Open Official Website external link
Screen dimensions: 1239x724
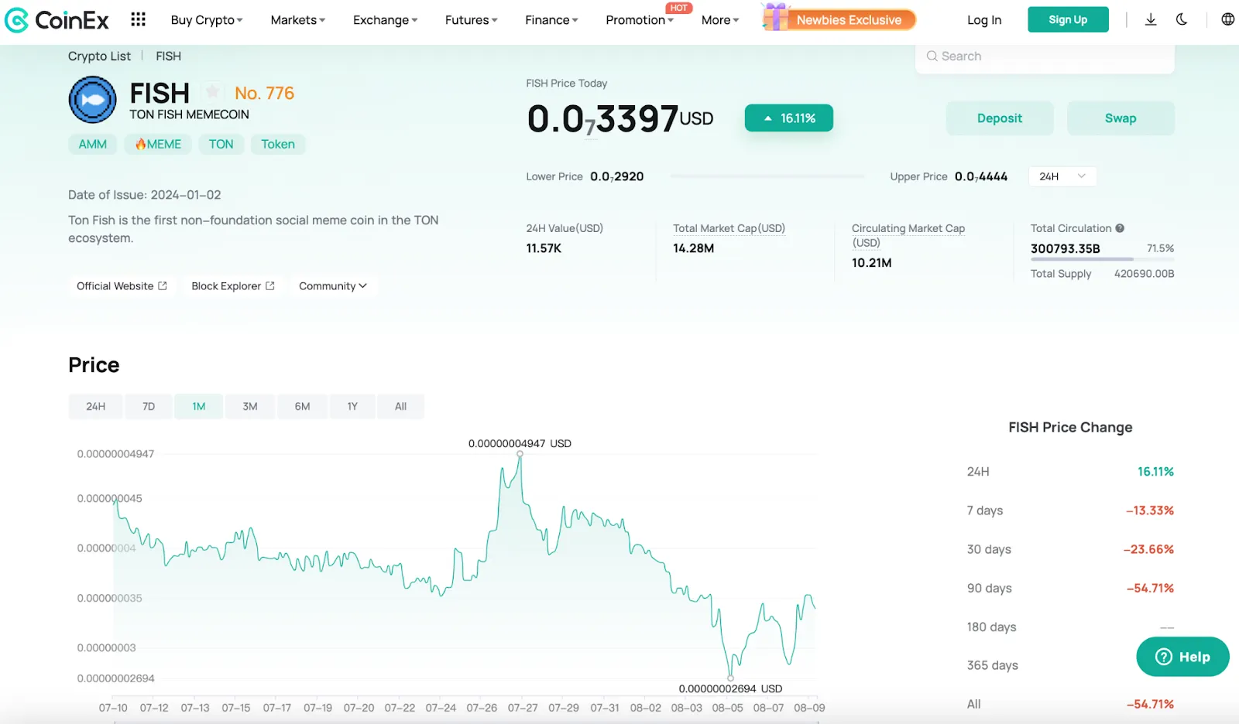(x=122, y=286)
